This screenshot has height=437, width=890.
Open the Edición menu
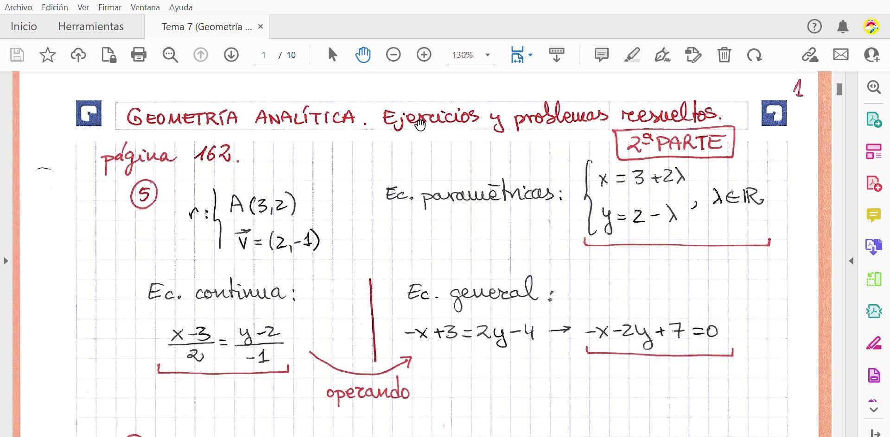click(x=55, y=7)
